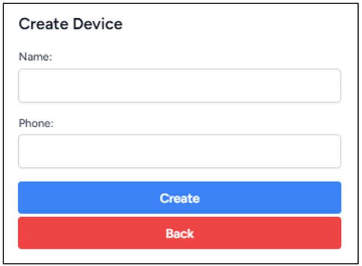Focus the Name input field
This screenshot has width=362, height=266.
point(180,85)
